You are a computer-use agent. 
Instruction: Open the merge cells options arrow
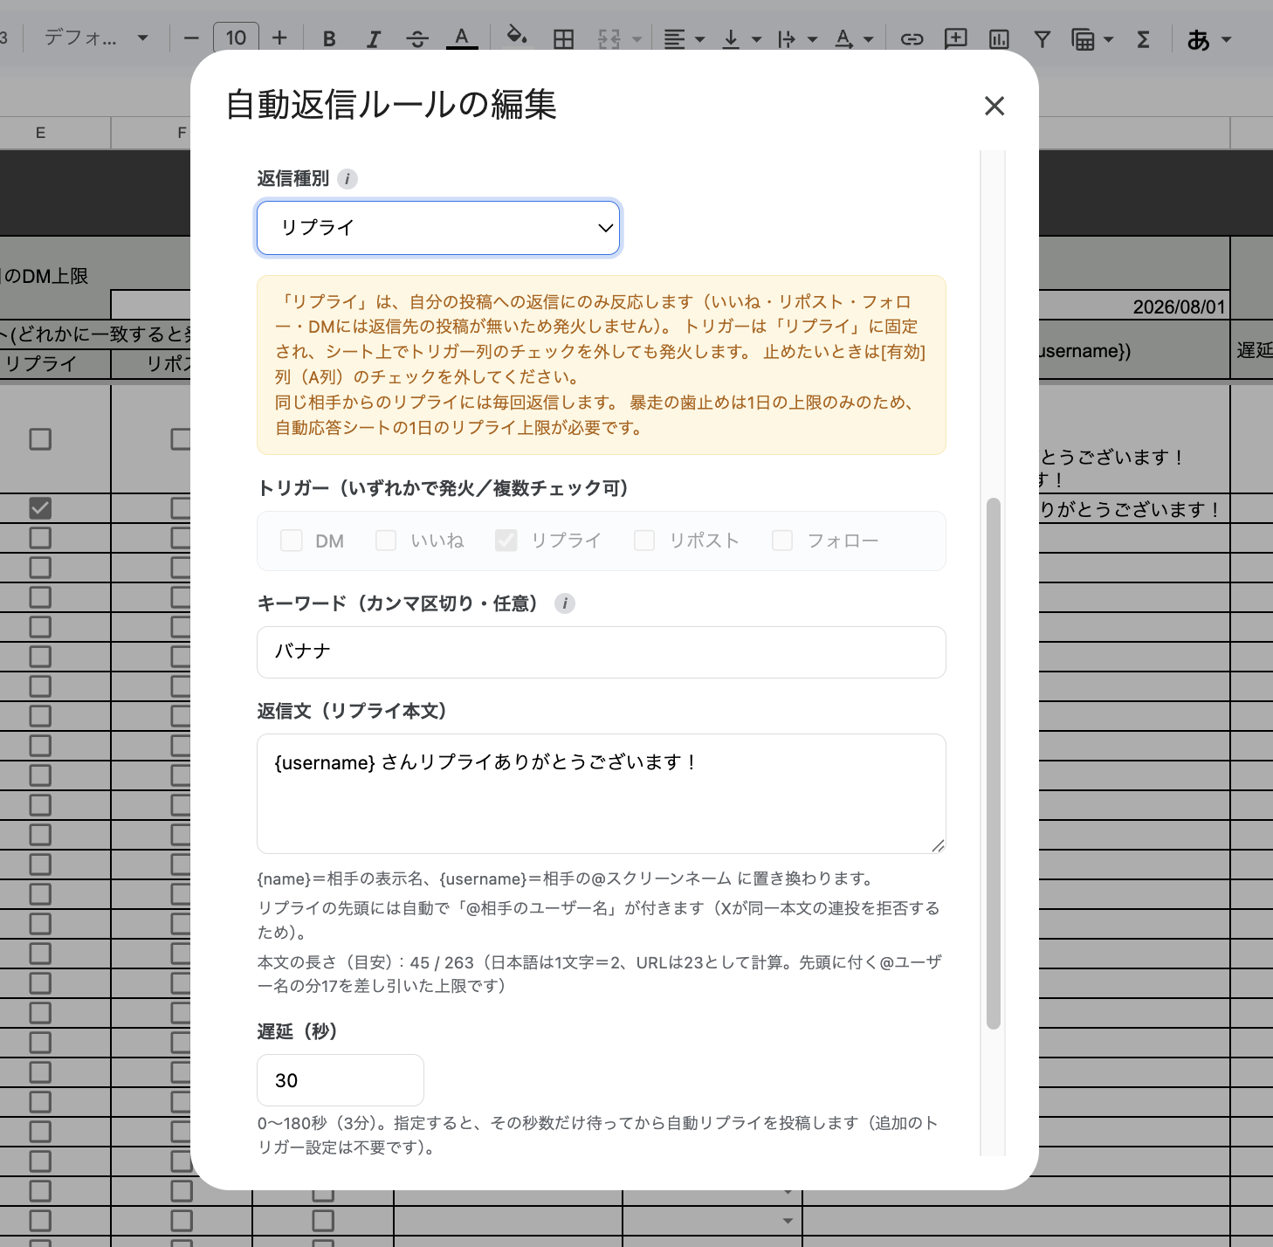click(x=636, y=39)
